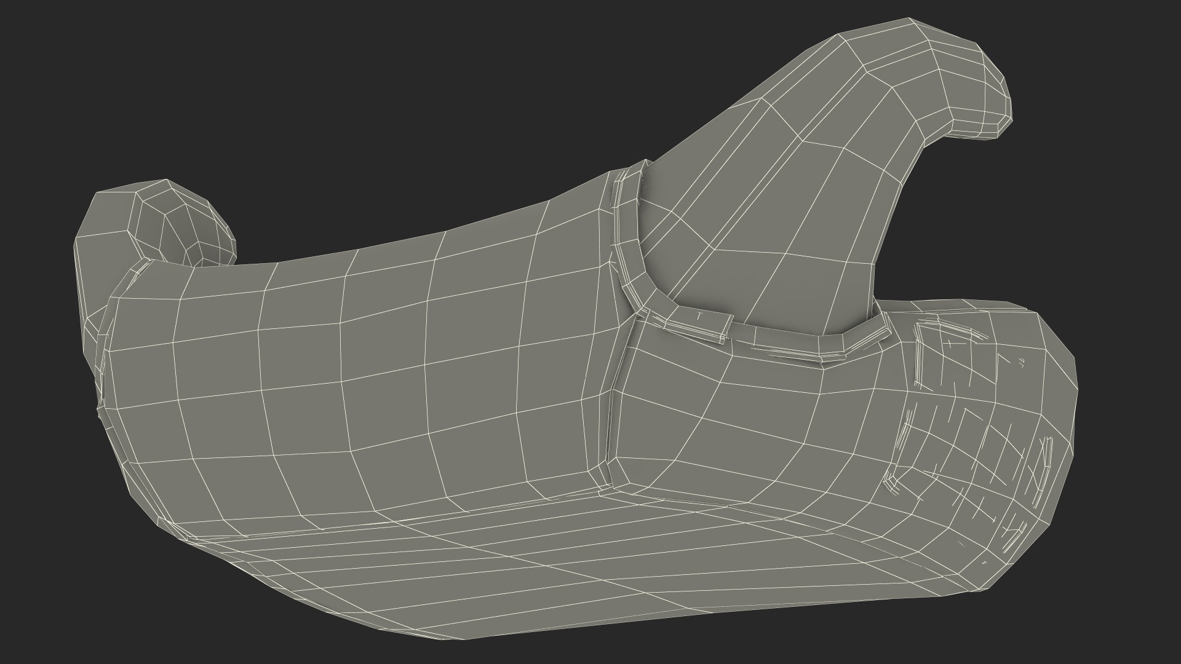
Task: Select the small rounded knob on the left end
Action: tap(185, 224)
